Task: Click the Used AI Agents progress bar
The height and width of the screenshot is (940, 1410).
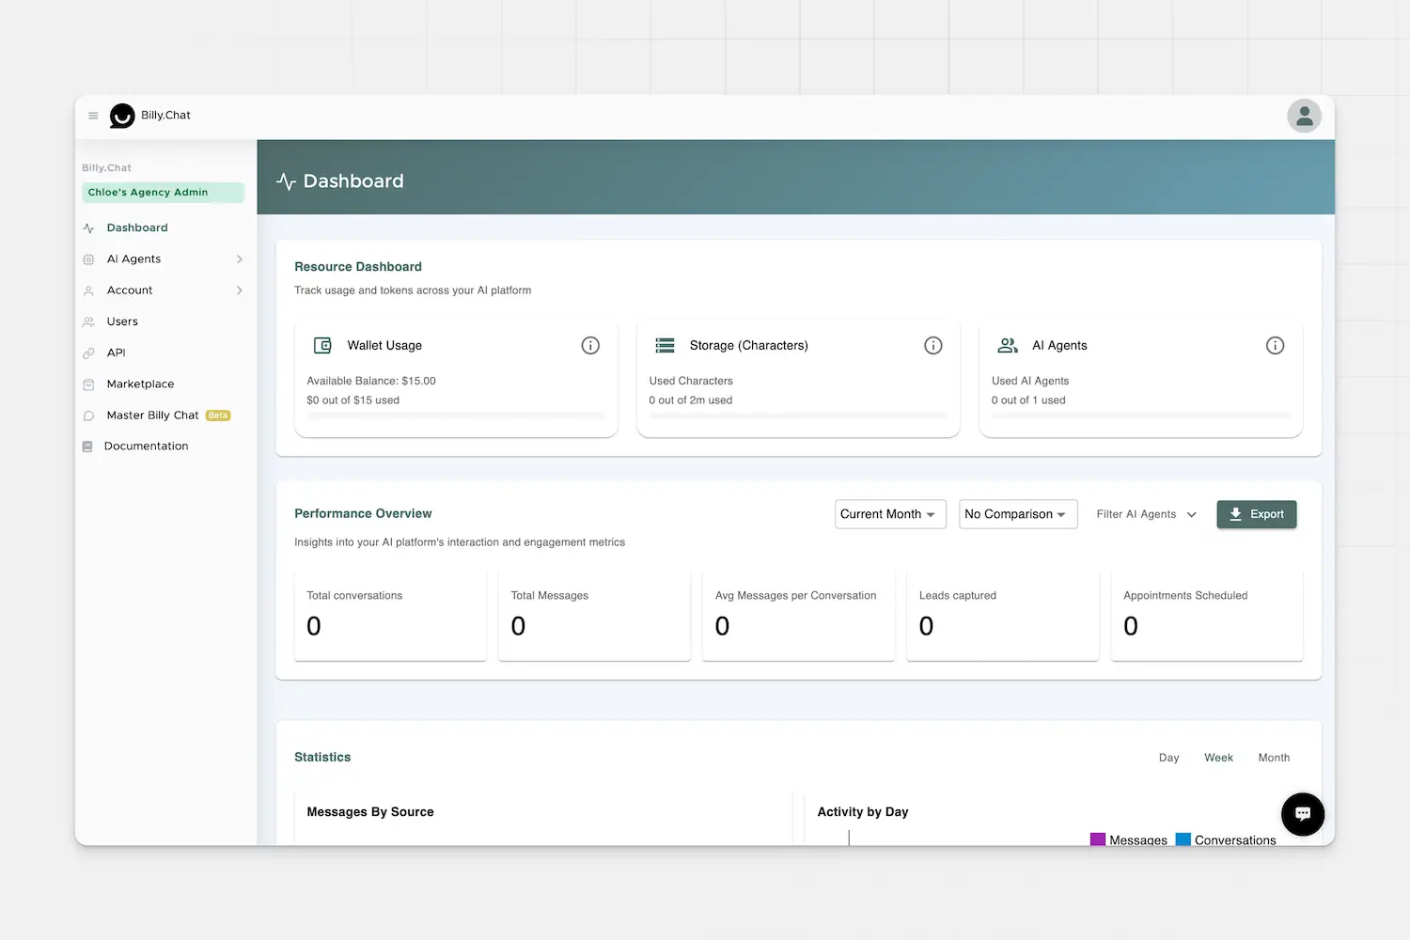Action: point(1140,415)
